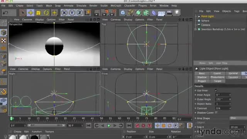Add a Camera object

click(169, 13)
